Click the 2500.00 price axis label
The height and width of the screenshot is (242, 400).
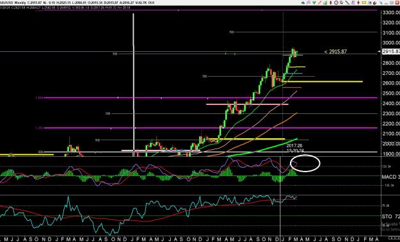pyautogui.click(x=391, y=93)
